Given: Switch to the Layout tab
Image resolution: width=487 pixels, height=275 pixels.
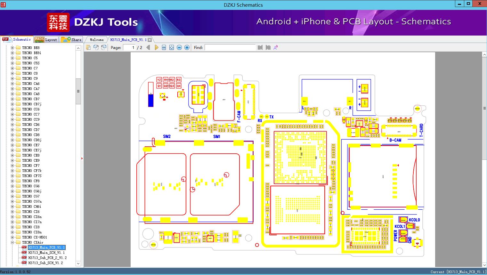Looking at the screenshot, I should click(45, 40).
